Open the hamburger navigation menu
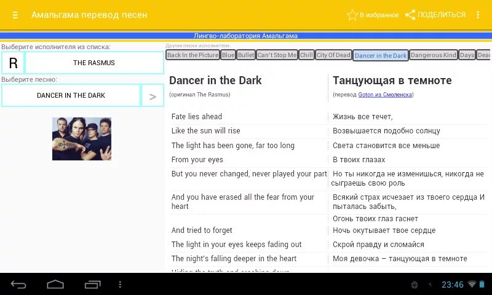The height and width of the screenshot is (295, 492). pos(15,15)
